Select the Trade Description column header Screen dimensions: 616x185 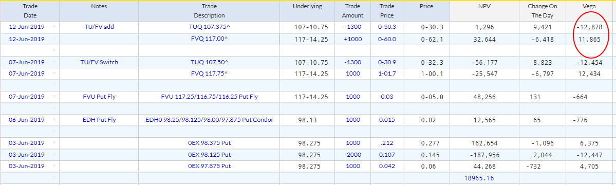pyautogui.click(x=209, y=11)
